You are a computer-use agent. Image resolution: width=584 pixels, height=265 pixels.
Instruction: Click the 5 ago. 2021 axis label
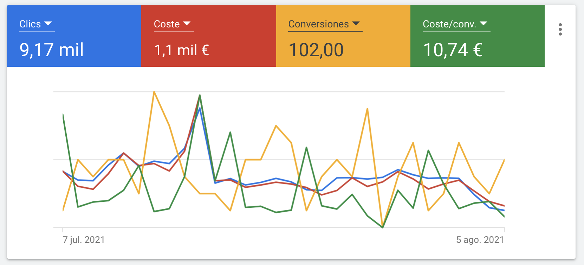(x=480, y=240)
